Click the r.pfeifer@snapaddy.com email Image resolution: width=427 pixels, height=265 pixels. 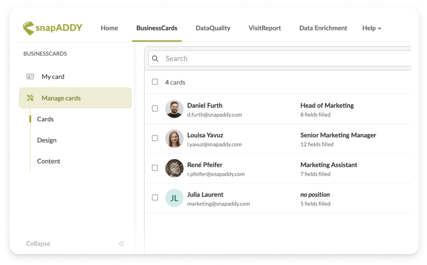(216, 174)
